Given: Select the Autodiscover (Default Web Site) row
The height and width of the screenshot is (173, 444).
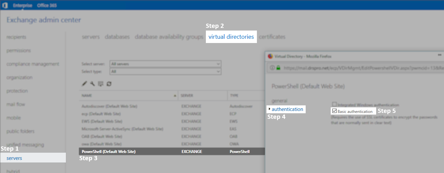Looking at the screenshot, I should click(172, 106).
